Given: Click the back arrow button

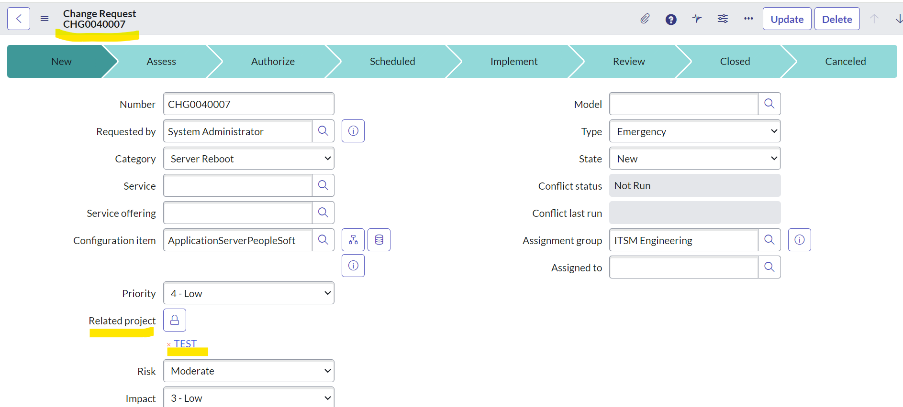Looking at the screenshot, I should point(19,19).
